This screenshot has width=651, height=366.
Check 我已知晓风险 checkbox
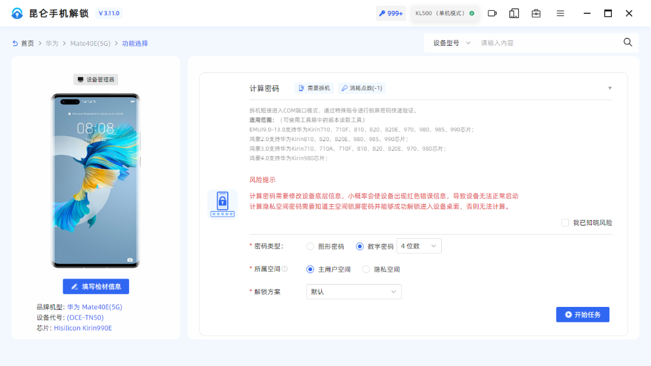[x=565, y=222]
